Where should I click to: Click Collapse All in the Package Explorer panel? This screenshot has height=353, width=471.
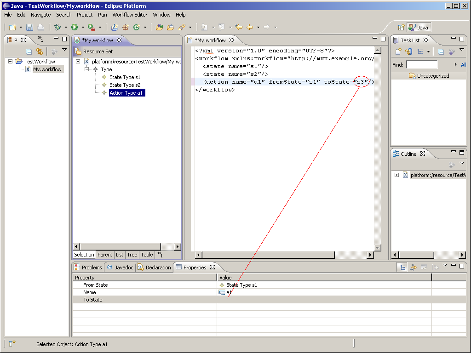click(29, 52)
